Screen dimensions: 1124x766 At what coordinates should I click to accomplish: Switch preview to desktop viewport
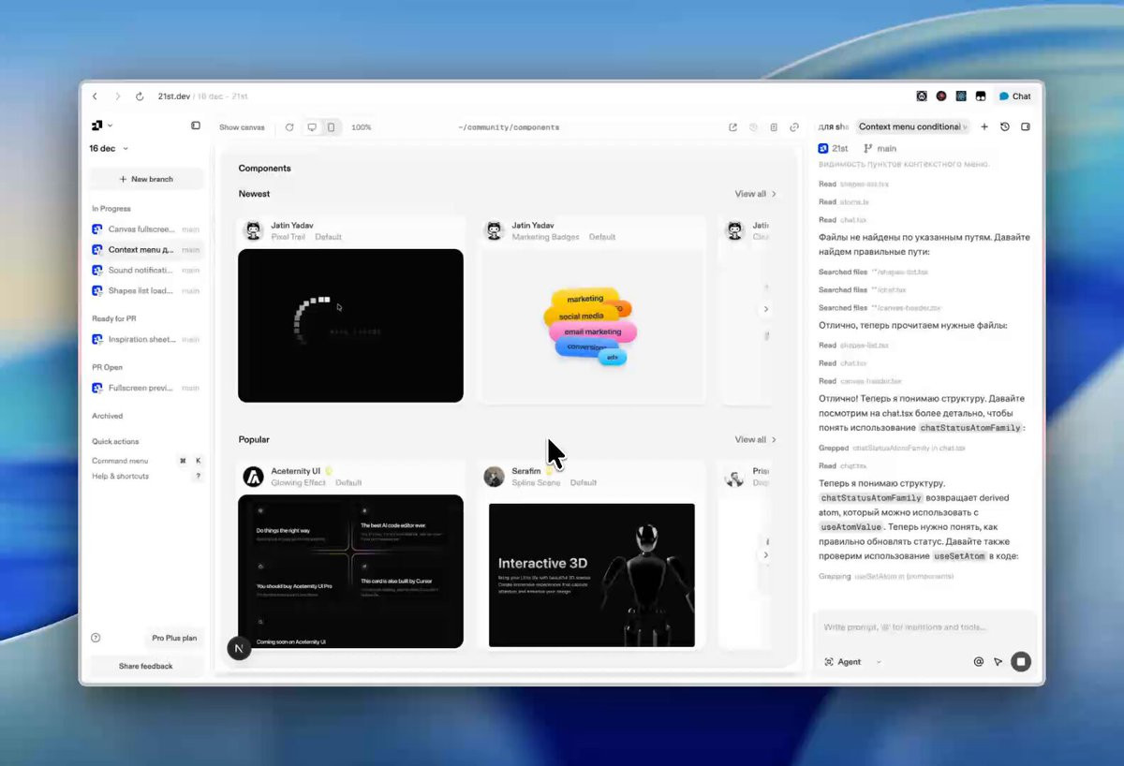(312, 127)
